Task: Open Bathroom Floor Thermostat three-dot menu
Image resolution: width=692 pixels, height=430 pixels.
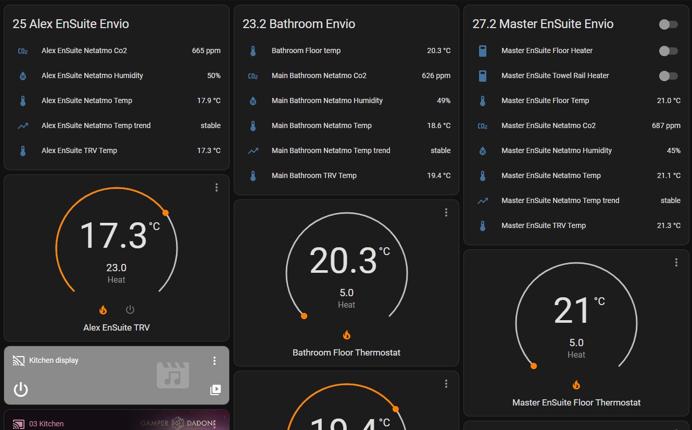Action: [446, 212]
